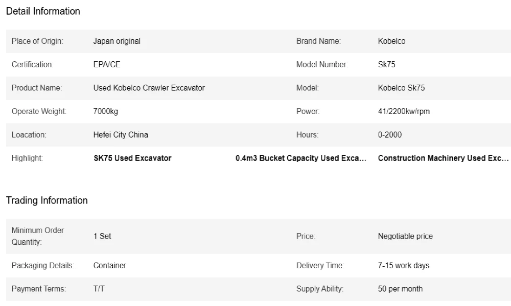Viewport: 511px width, 306px height.
Task: Click the '7-15 work days' delivery time
Action: pos(404,266)
